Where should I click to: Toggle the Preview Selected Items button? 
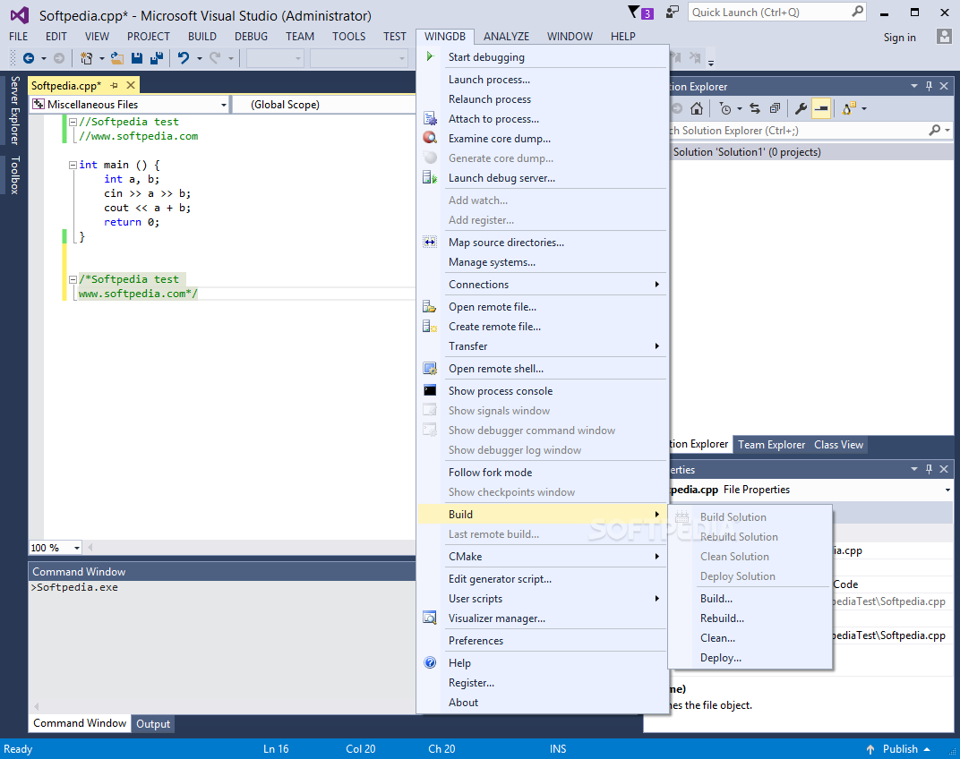[821, 109]
